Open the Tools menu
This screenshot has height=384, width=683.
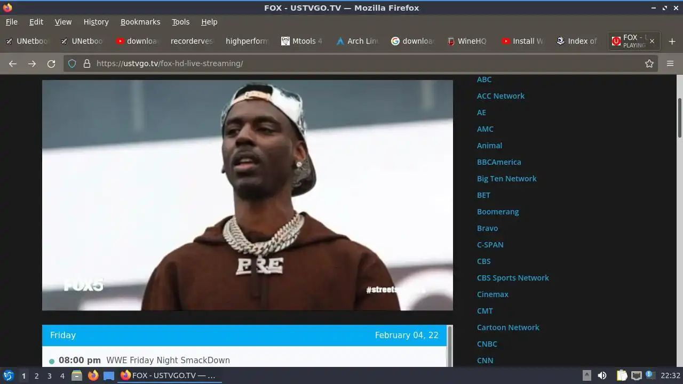[181, 22]
